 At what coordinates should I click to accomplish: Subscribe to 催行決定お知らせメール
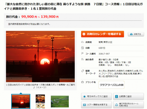pyautogui.click(x=128, y=105)
